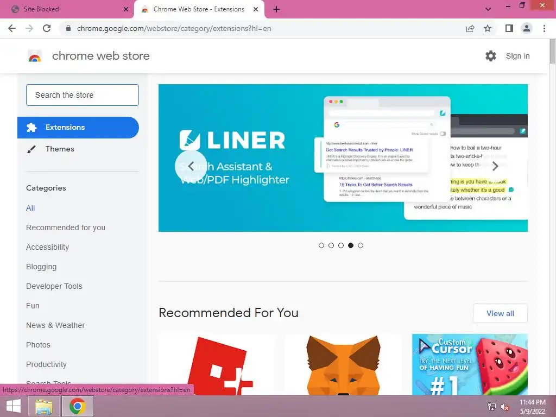556x417 pixels.
Task: Open web store settings gear
Action: [491, 56]
